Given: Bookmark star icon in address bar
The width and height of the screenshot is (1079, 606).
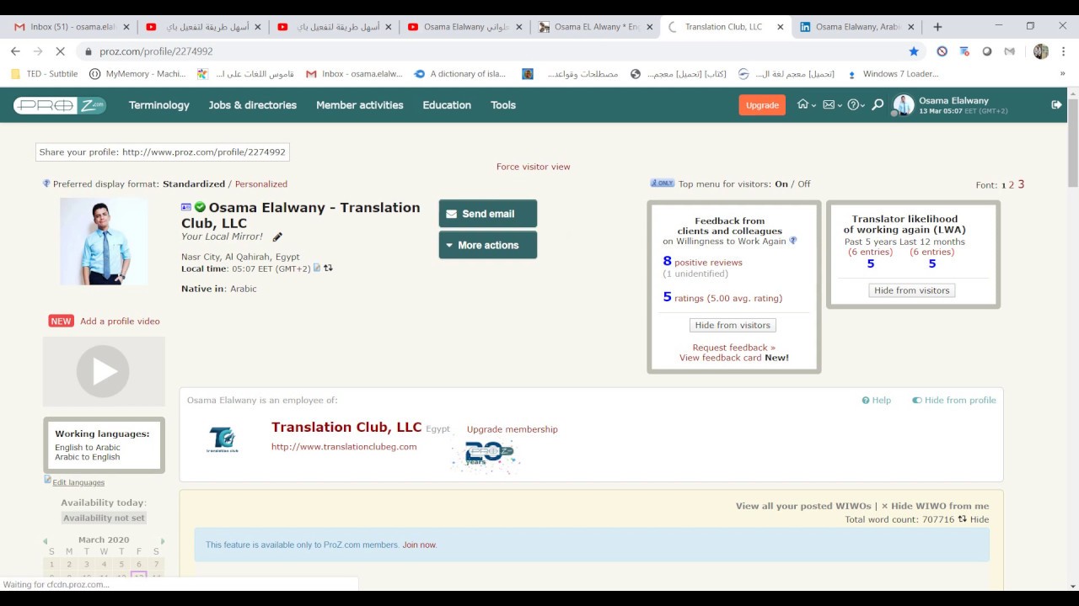Looking at the screenshot, I should (914, 51).
